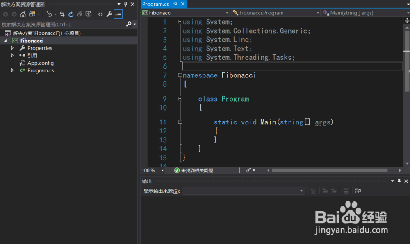The image size is (410, 244).
Task: Click the View Code angle-brackets icon
Action: tap(100, 14)
